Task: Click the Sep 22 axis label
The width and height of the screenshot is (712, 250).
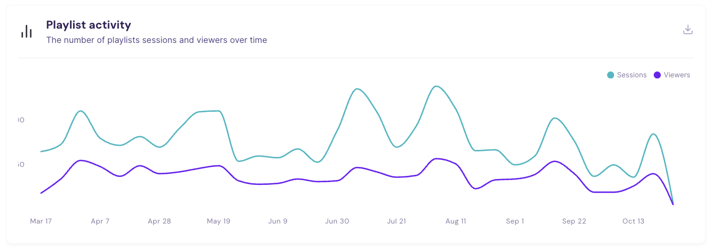Action: 574,221
